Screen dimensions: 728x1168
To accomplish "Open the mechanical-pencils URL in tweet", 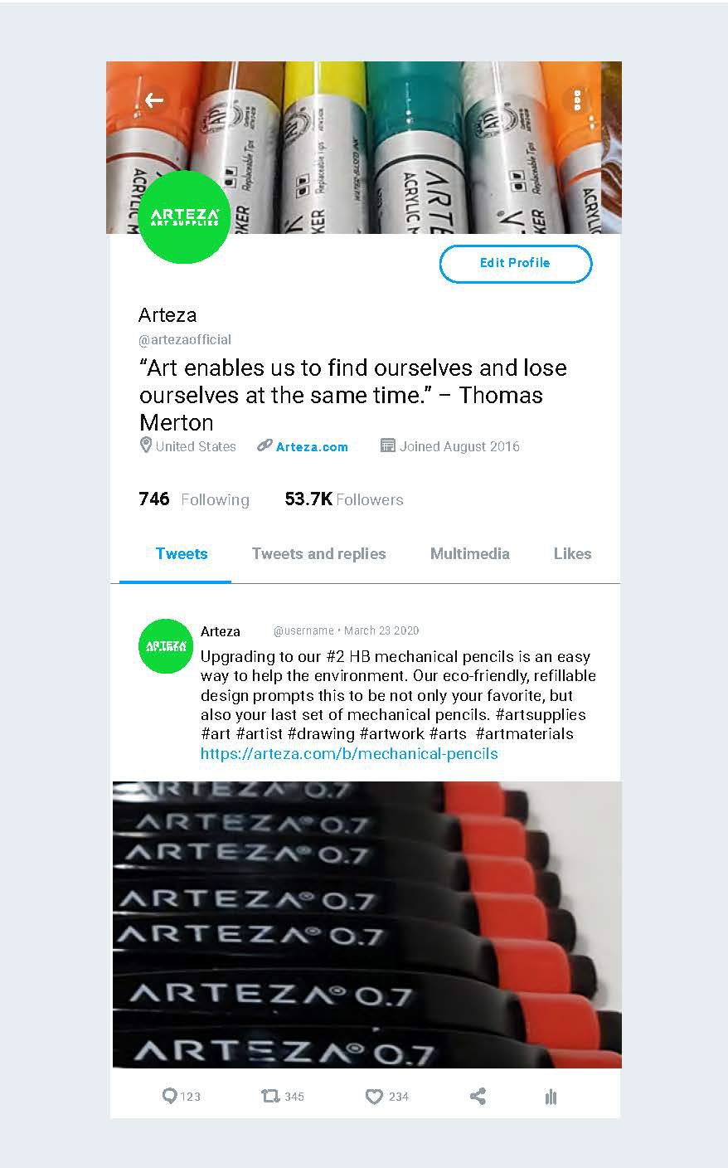I will coord(349,754).
